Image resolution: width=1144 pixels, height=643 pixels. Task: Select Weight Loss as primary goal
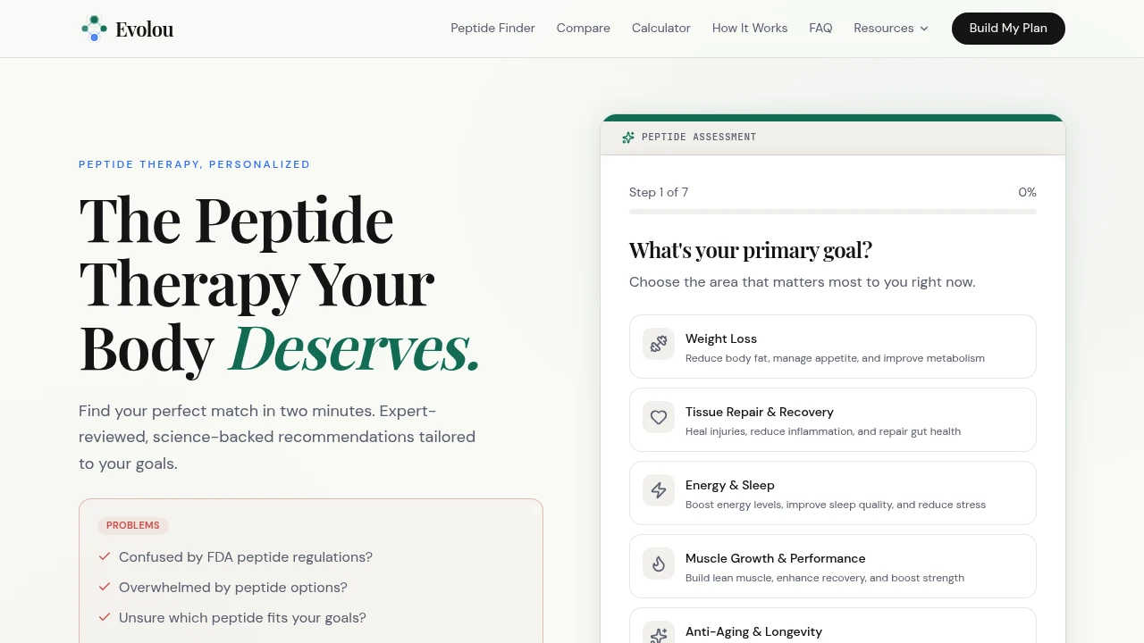pyautogui.click(x=832, y=347)
